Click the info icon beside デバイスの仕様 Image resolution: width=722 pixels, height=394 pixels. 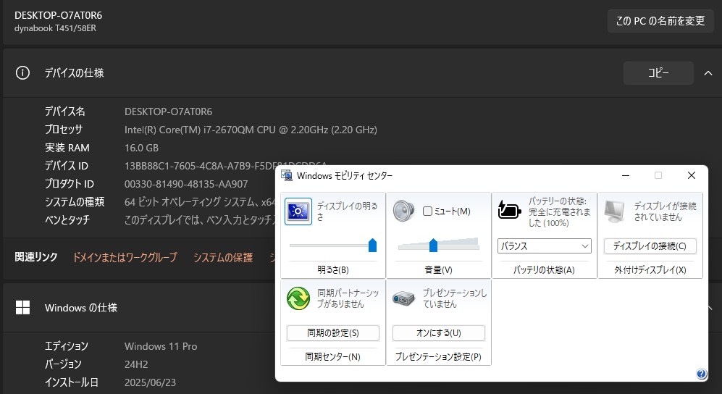pos(22,72)
